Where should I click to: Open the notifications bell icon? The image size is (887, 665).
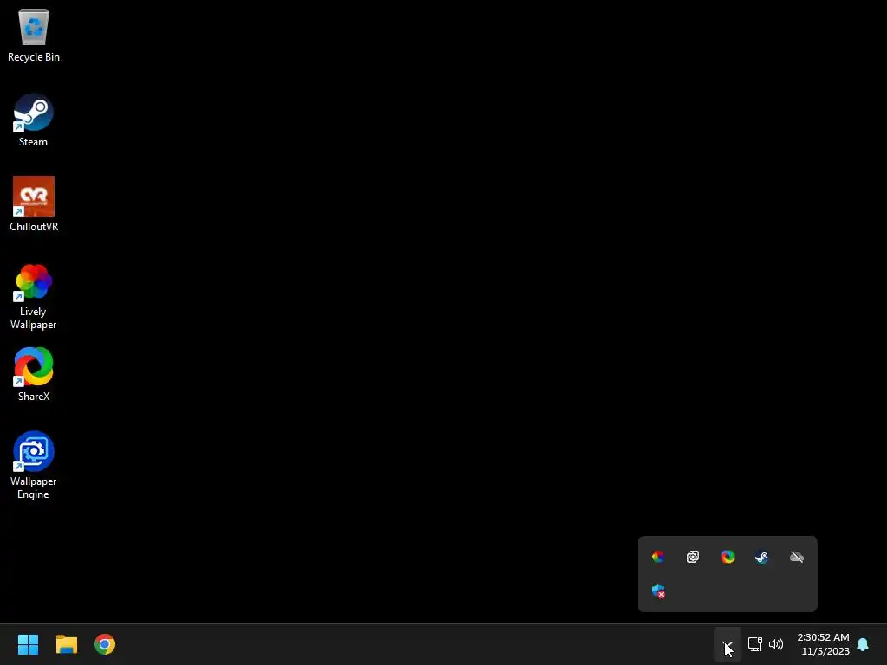click(863, 644)
